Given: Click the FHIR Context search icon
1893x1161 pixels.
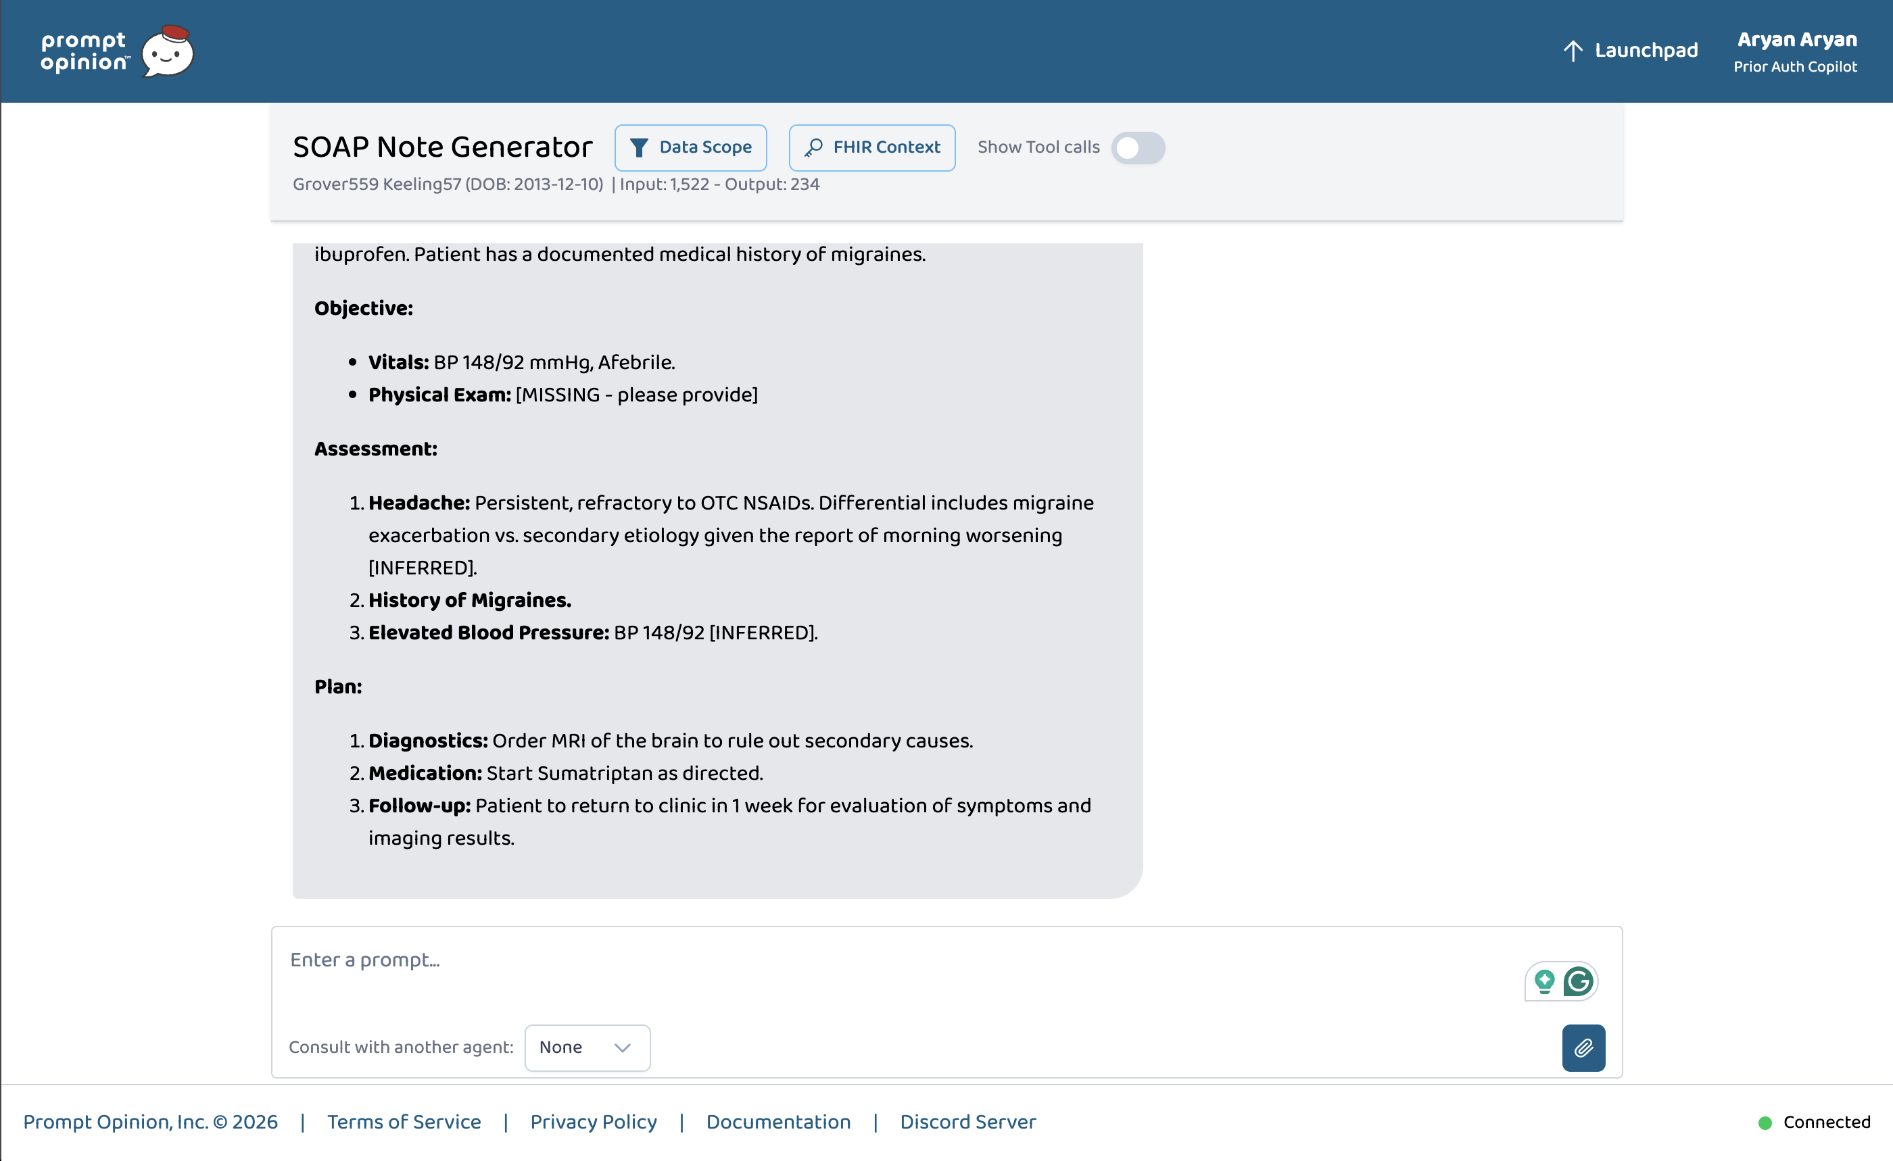Looking at the screenshot, I should (x=813, y=147).
